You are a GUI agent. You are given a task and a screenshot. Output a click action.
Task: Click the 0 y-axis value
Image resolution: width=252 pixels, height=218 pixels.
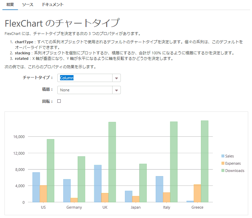[x=23, y=202]
